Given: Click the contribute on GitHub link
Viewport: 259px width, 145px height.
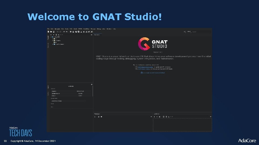Looking at the screenshot, I should (x=153, y=73).
